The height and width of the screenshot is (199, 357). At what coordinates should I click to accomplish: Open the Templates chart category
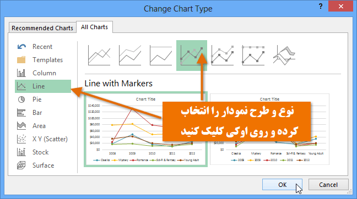[x=47, y=60]
